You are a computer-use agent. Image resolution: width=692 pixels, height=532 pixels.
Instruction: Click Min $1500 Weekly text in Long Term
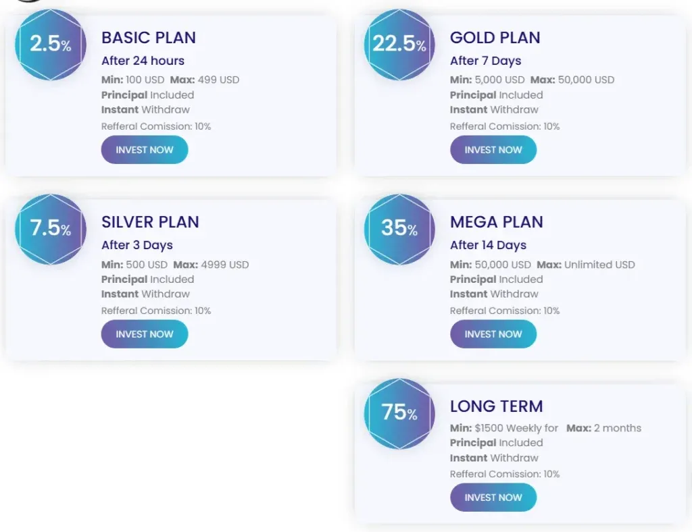pos(504,428)
